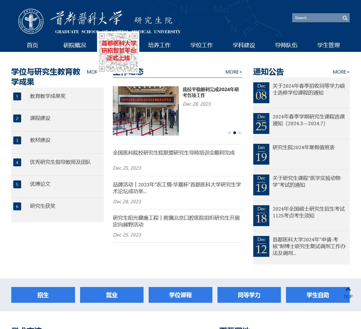Click the 通知公告 section heading

click(268, 72)
